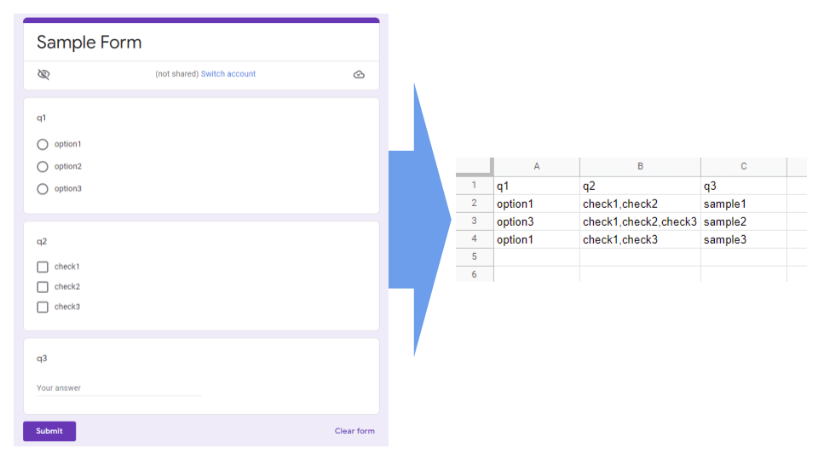Tick the check1 checkbox

tap(43, 267)
